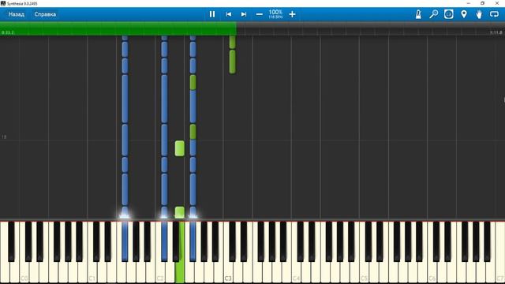
Task: Open the Справка help menu
Action: [x=45, y=14]
